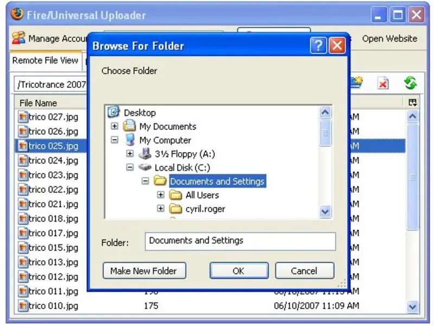The image size is (434, 325).
Task: Click the Documents and Settings folder icon
Action: point(160,180)
